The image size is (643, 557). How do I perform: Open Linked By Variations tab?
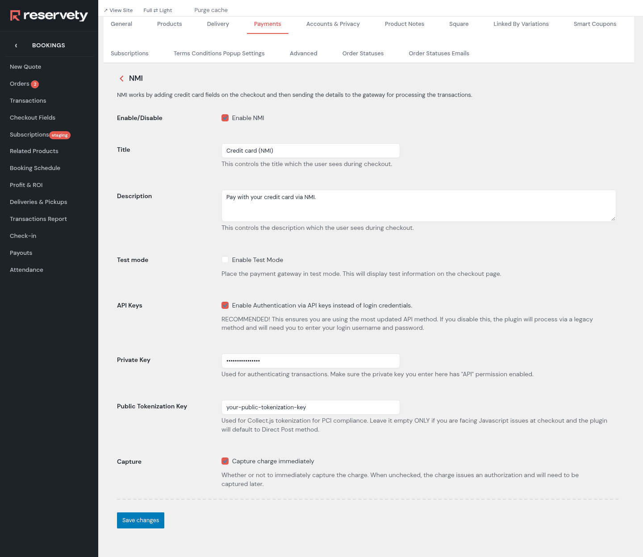(x=521, y=24)
